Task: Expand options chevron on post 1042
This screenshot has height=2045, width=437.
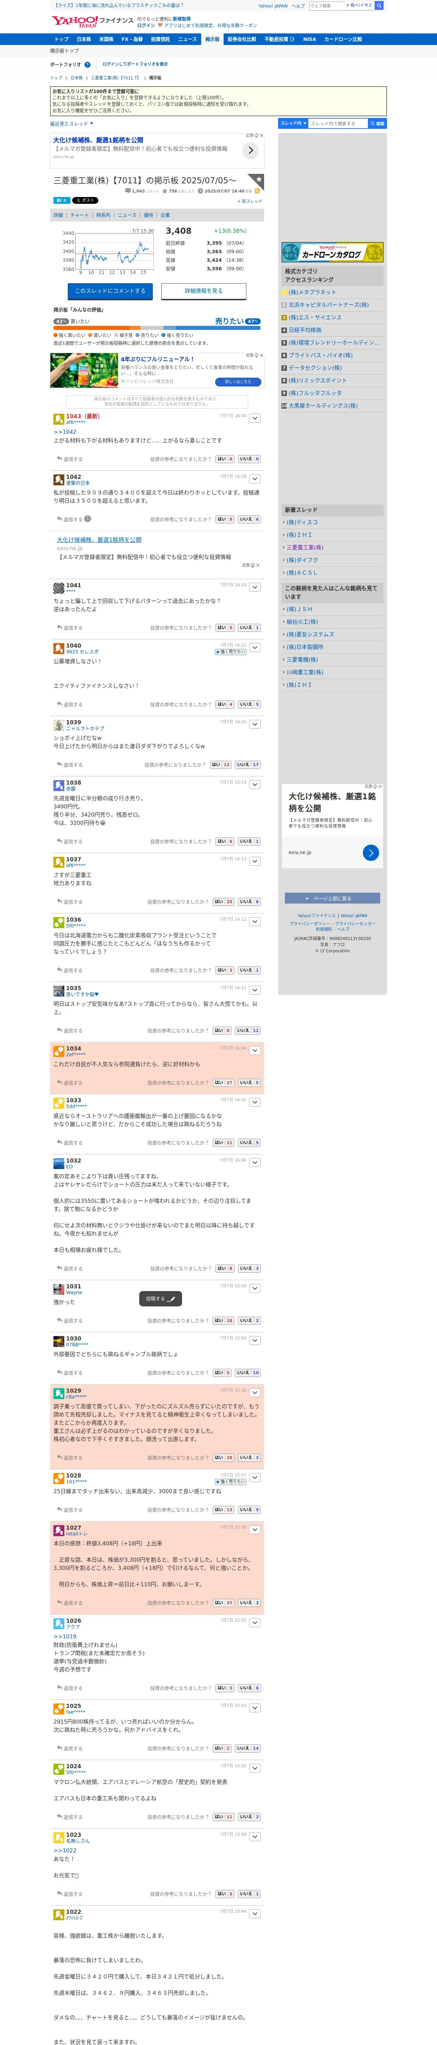Action: (x=255, y=479)
